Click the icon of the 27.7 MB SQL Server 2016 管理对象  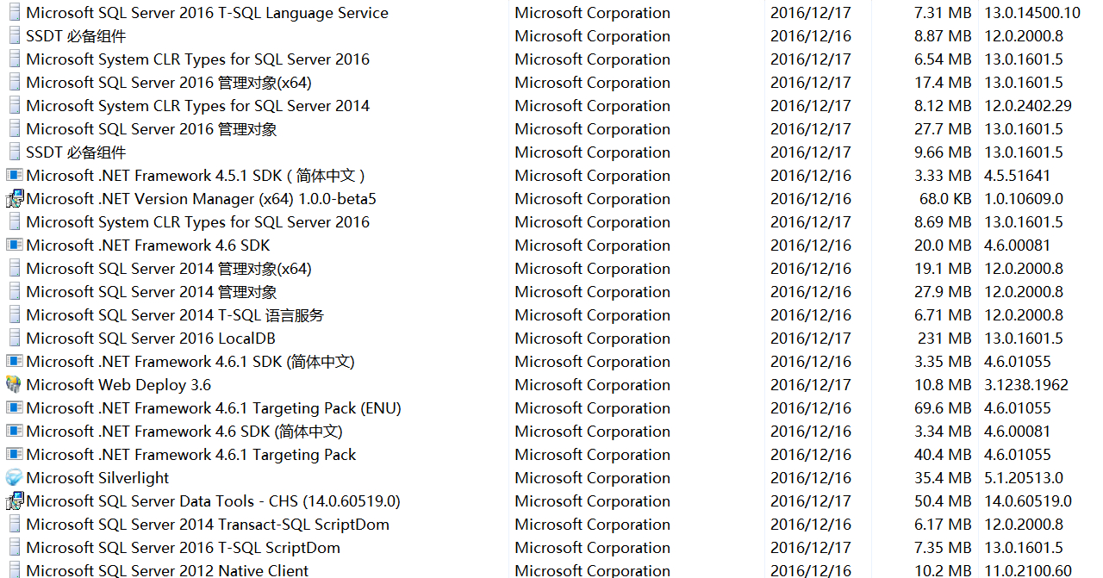(14, 128)
